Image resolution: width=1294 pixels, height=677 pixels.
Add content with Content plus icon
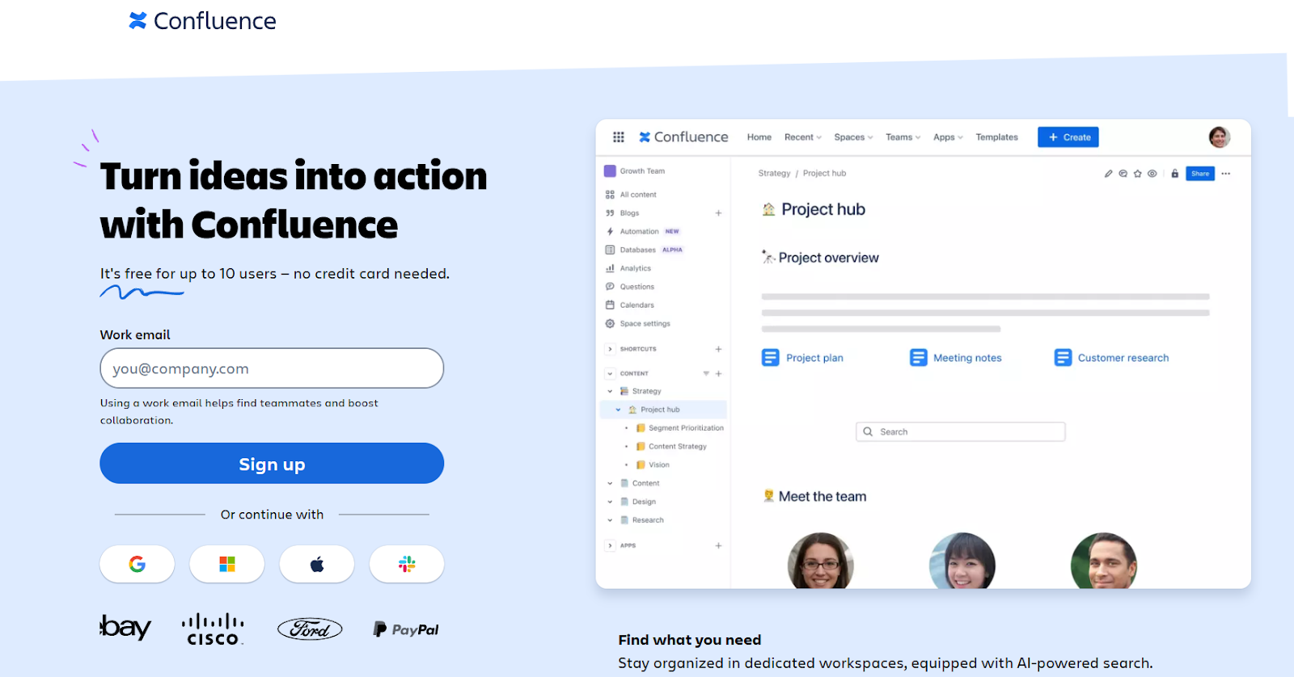pyautogui.click(x=718, y=374)
